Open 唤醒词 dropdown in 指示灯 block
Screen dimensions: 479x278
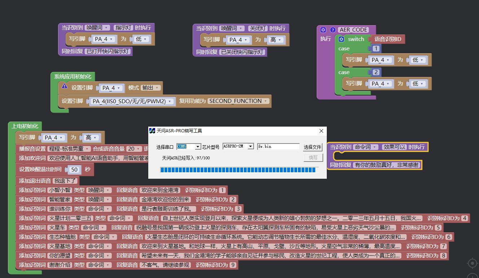click(x=97, y=28)
